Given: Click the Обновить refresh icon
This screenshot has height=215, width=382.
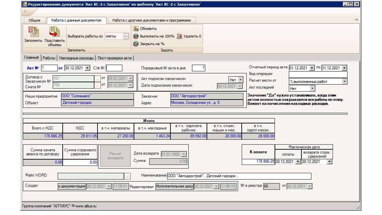Looking at the screenshot, I should [x=136, y=29].
